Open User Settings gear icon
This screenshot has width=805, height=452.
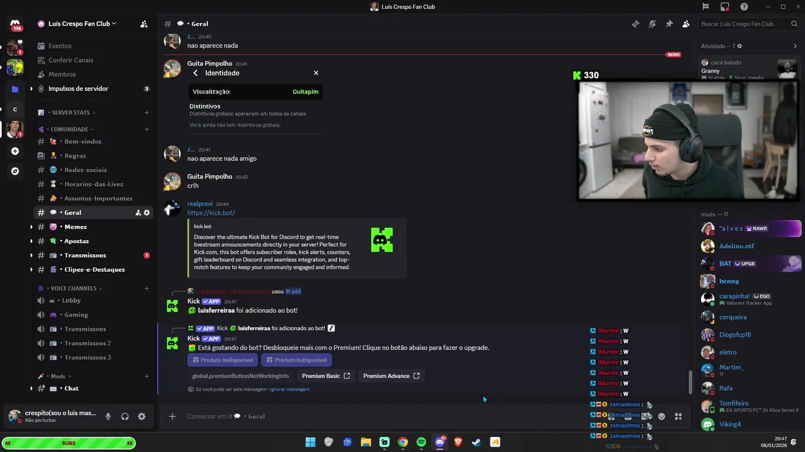(x=142, y=416)
